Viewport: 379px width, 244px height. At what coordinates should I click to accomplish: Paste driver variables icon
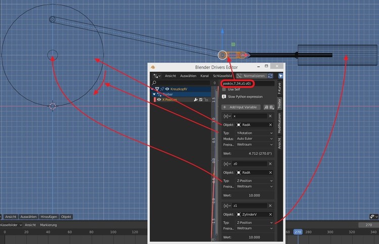272,107
